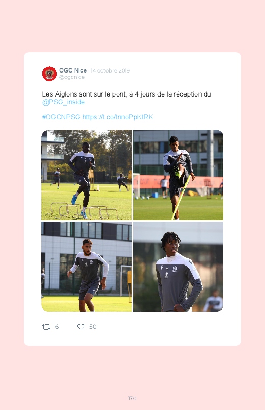Open photo of player with dreadlocks
This screenshot has width=265, height=410.
coord(178,267)
